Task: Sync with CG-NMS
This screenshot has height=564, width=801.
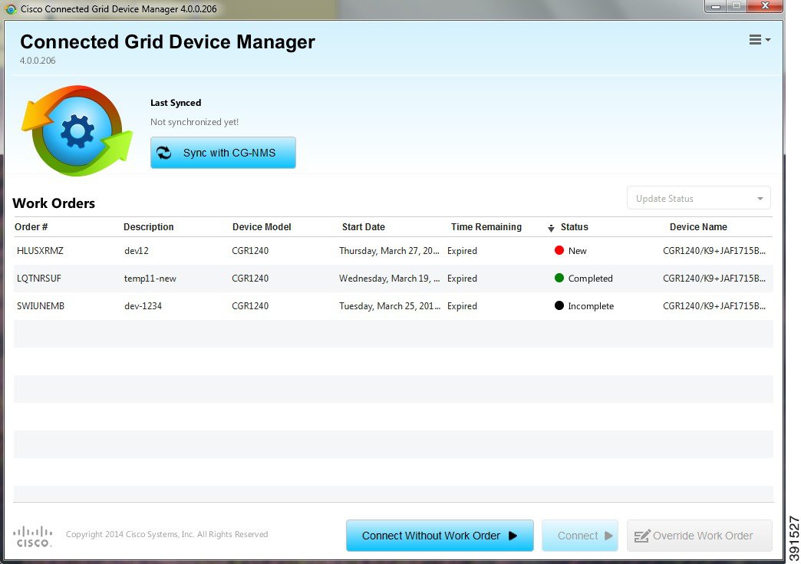Action: tap(222, 153)
